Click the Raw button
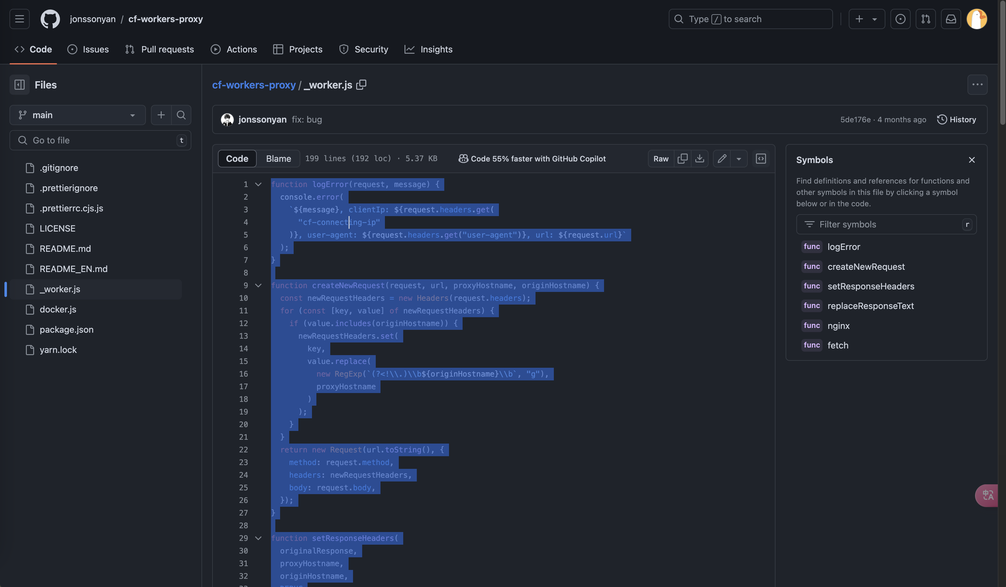This screenshot has width=1006, height=587. [x=661, y=159]
